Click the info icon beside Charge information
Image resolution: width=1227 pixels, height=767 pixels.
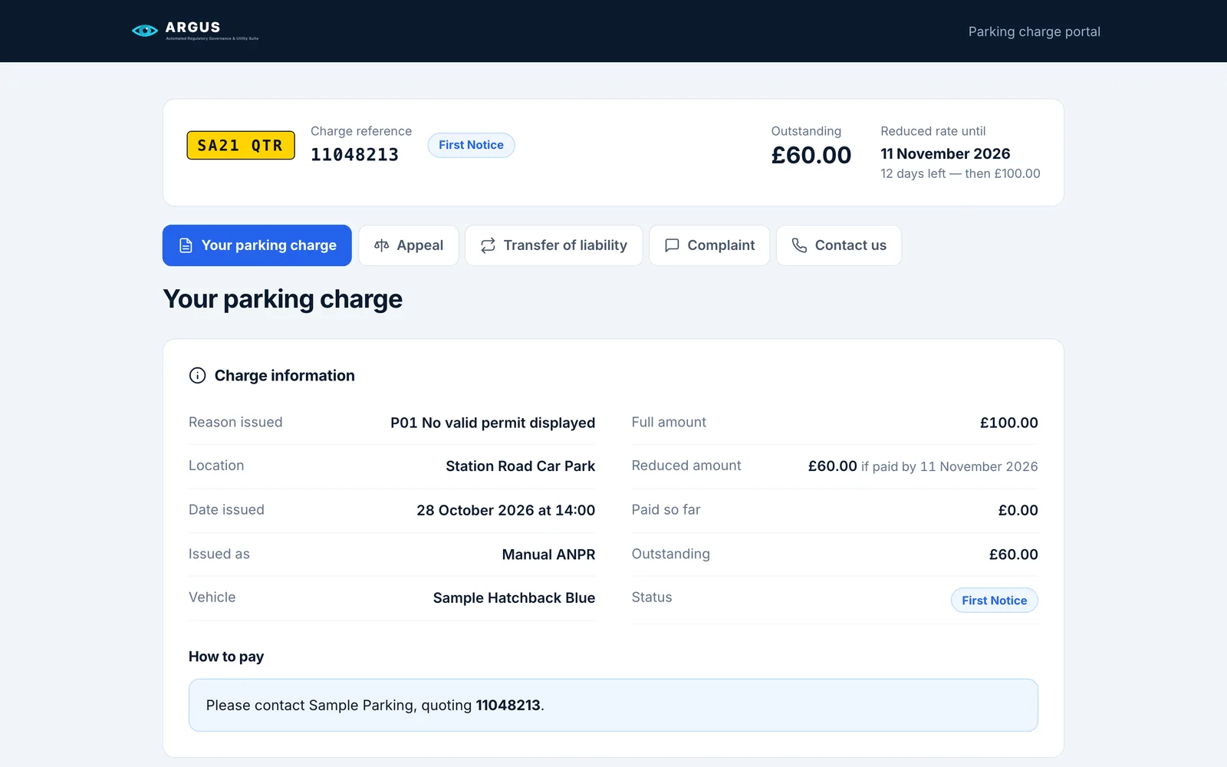197,375
